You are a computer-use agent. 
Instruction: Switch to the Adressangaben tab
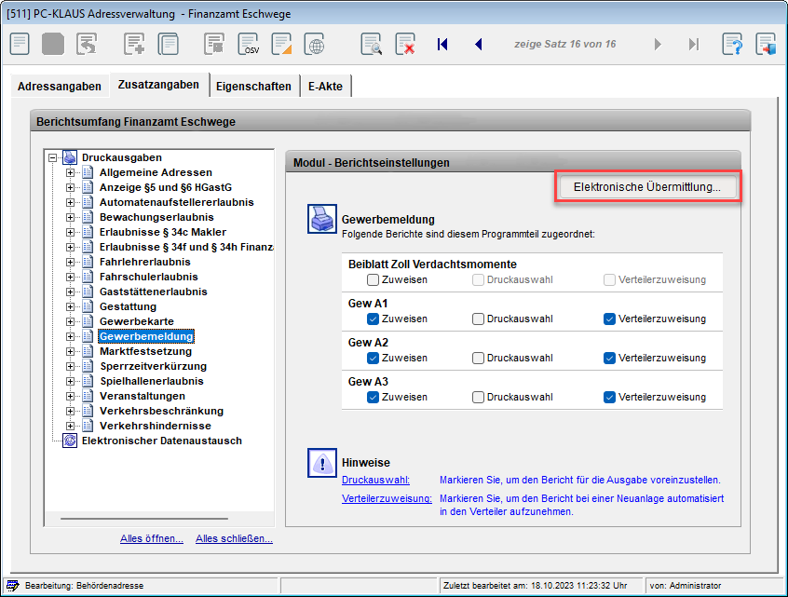[x=60, y=86]
